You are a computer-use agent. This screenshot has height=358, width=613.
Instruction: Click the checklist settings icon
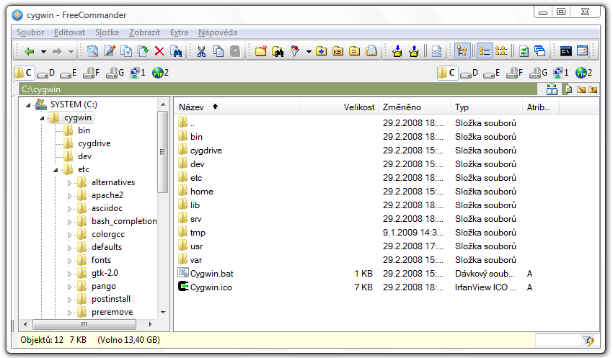[x=583, y=51]
